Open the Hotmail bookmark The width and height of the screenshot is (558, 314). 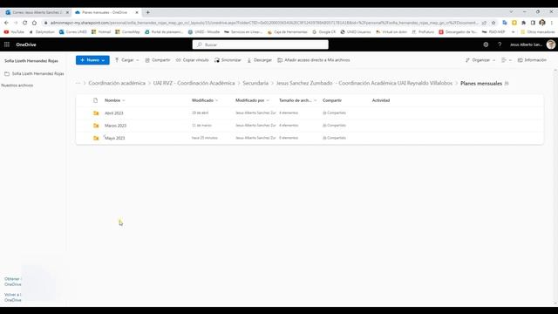101,32
